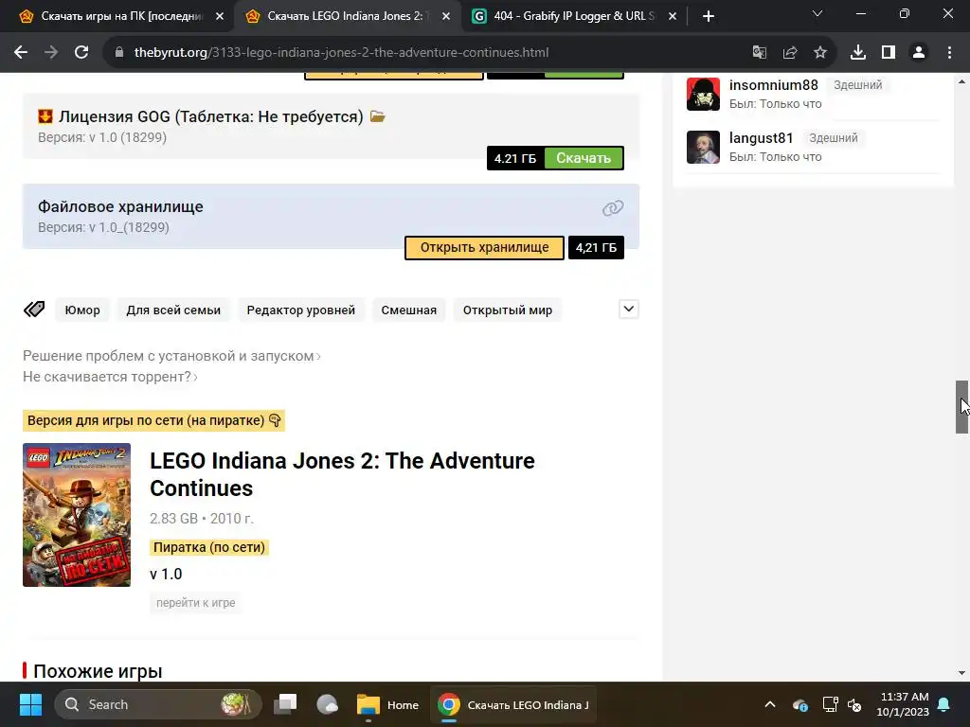Open langust81's avatar
Screen dimensions: 970x727
click(704, 147)
